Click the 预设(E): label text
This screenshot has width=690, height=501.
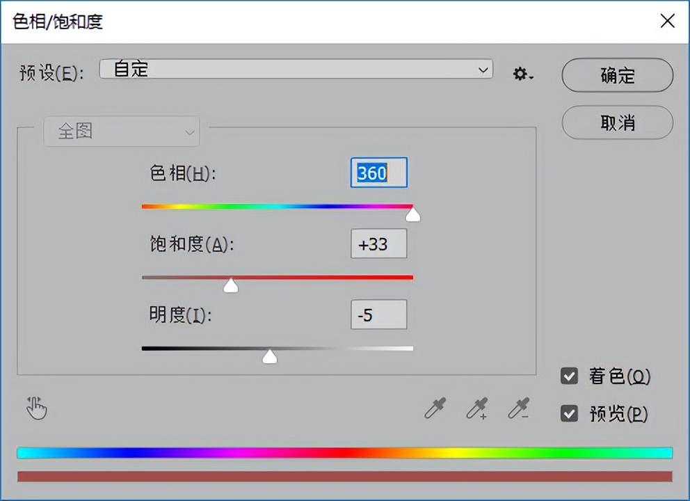point(51,72)
